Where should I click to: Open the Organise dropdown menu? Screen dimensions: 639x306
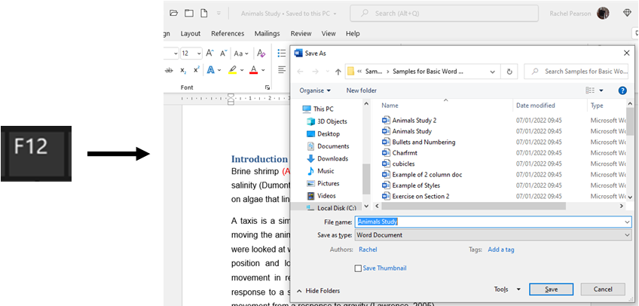click(x=315, y=90)
